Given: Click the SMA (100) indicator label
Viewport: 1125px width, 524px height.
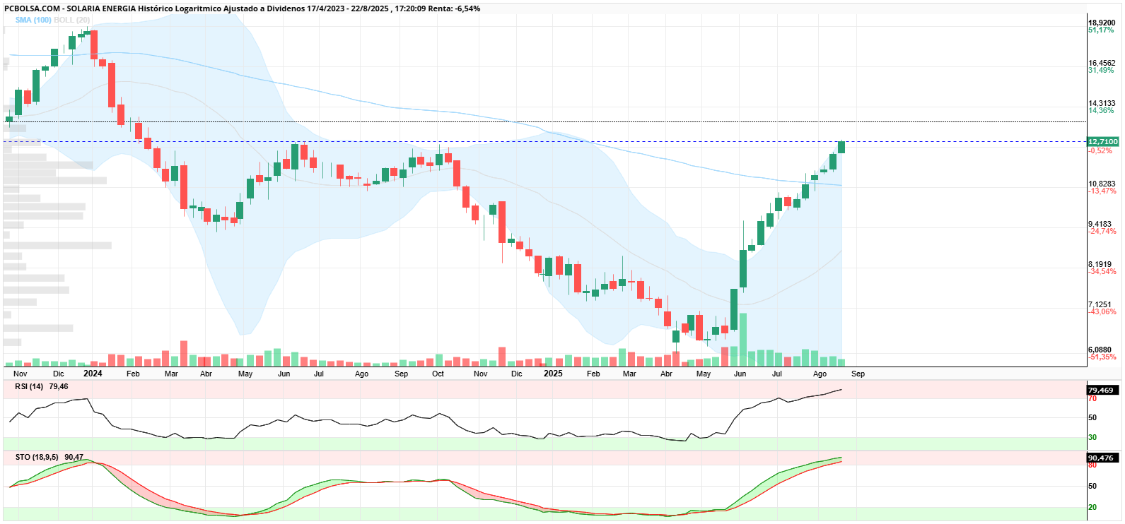Looking at the screenshot, I should [x=33, y=20].
